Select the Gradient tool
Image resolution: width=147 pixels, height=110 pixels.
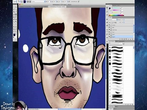(x=16, y=19)
